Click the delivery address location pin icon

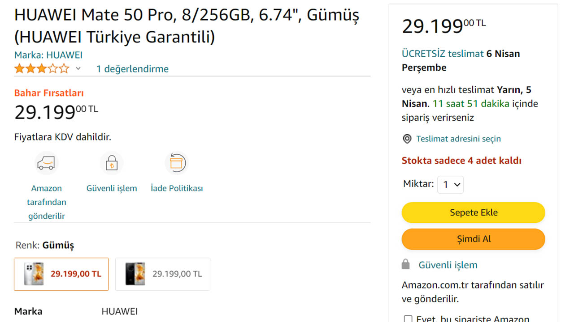[407, 139]
